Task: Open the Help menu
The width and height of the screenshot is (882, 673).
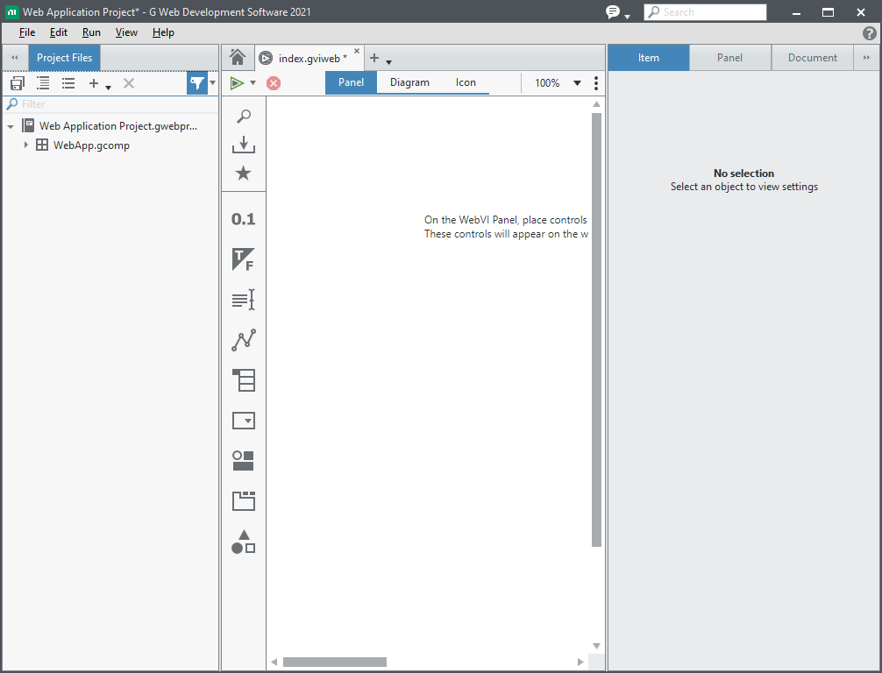Action: (163, 32)
